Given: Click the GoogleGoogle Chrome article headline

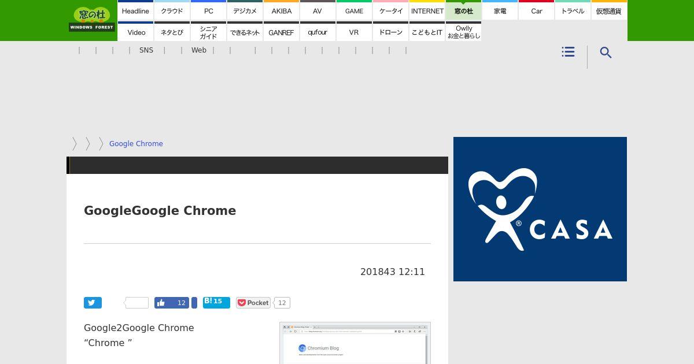Looking at the screenshot, I should (160, 210).
